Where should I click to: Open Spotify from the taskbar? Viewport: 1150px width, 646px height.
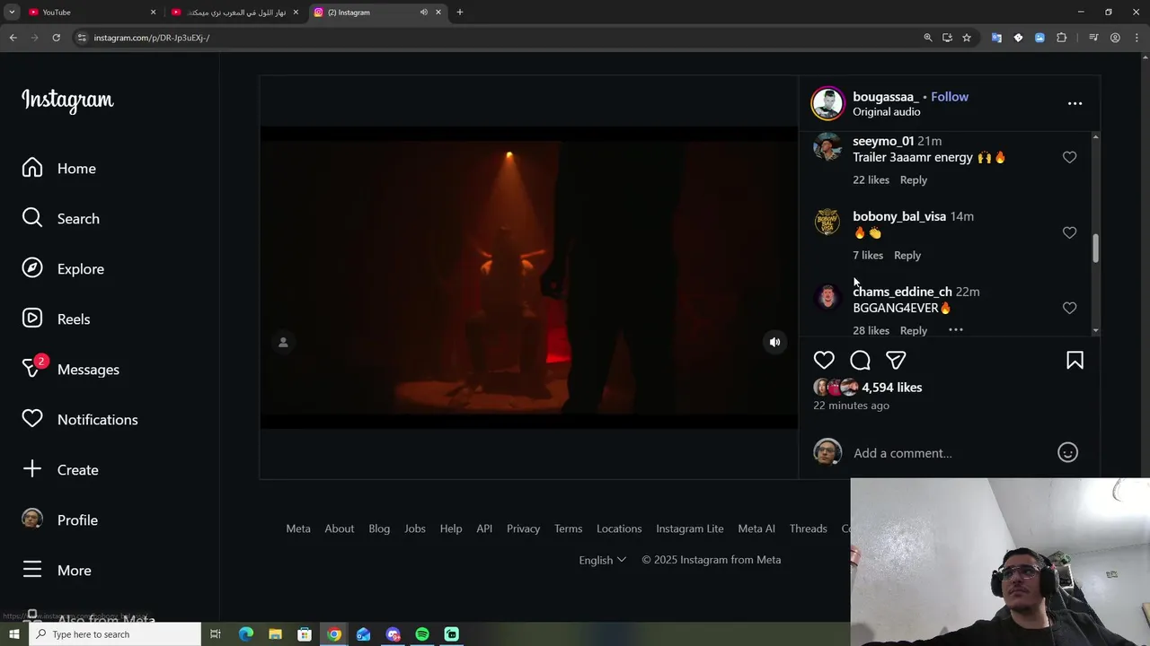(x=422, y=634)
